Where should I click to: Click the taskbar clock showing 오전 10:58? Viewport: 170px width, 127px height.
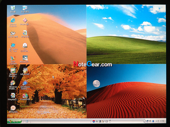(x=160, y=121)
